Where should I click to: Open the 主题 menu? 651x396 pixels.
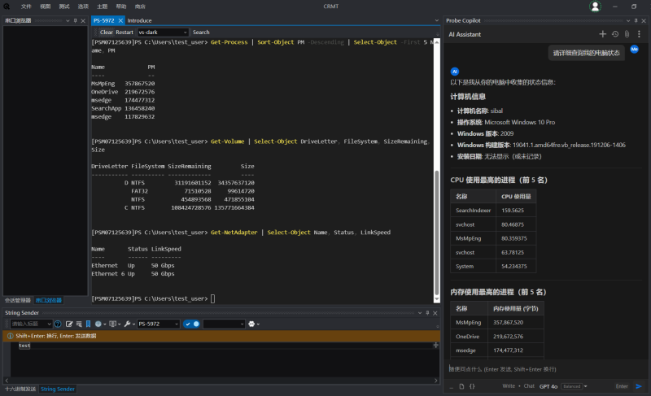point(103,7)
